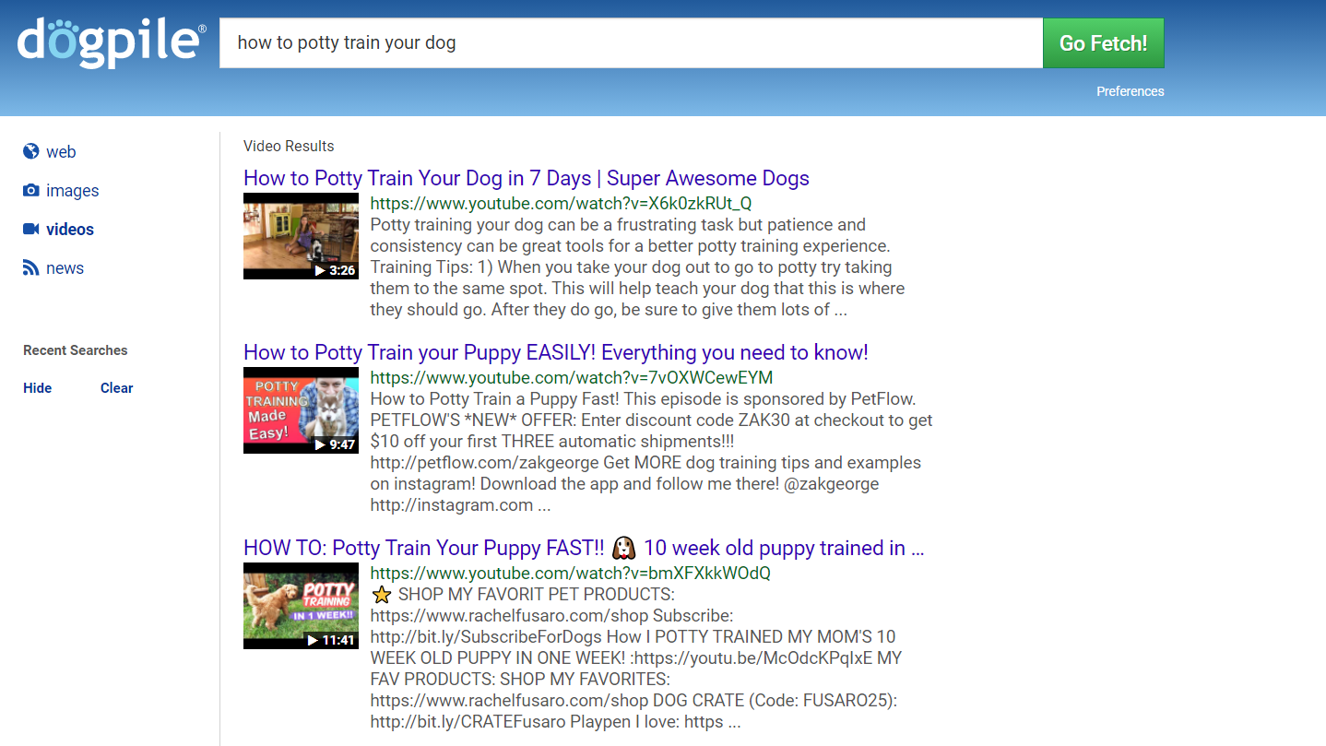The image size is (1326, 746).
Task: Open 'HOW TO: Potty Train Your Puppy FAST!!' result
Action: coord(584,548)
